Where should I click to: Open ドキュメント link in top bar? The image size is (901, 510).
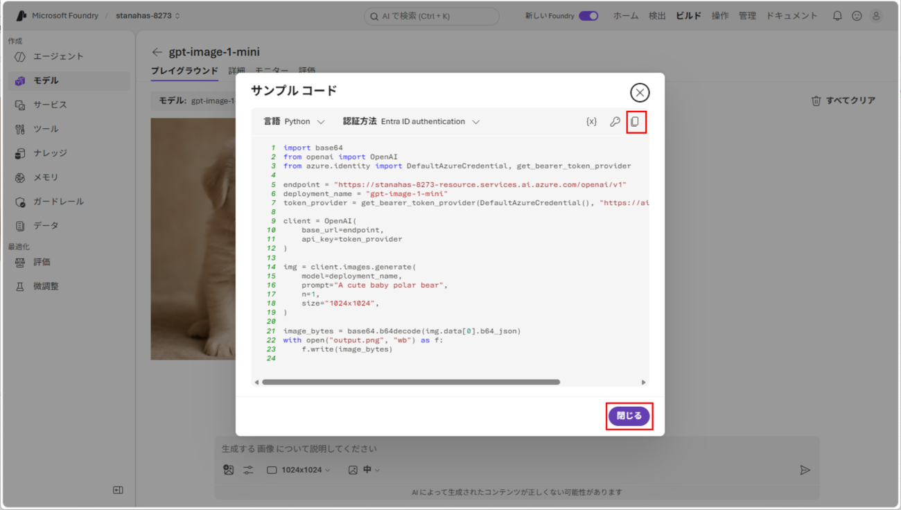(x=791, y=16)
